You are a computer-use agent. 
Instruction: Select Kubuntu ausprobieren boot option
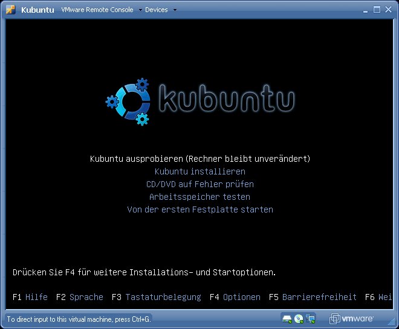[200, 159]
